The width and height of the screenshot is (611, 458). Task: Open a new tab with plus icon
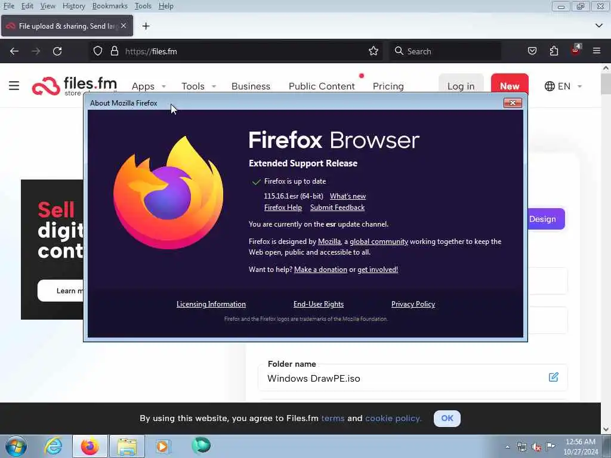pos(146,26)
